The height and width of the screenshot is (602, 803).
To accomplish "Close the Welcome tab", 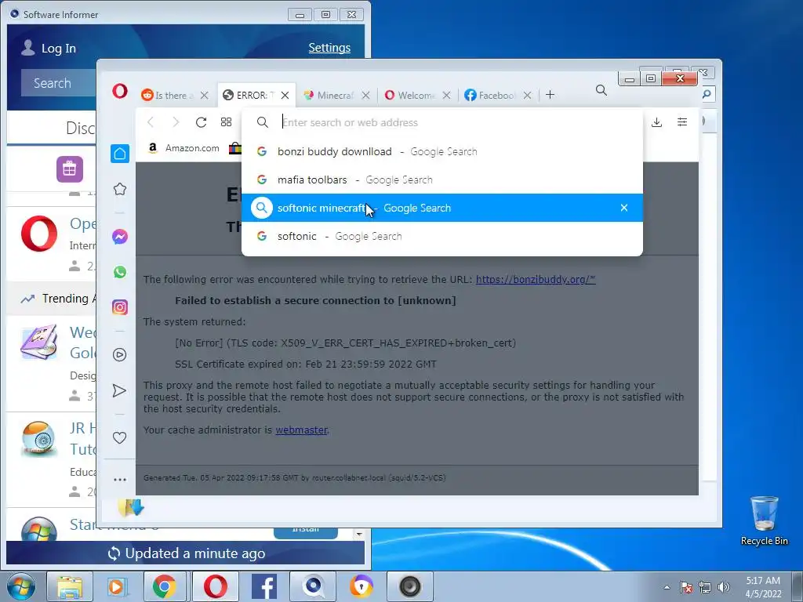I will 446,95.
